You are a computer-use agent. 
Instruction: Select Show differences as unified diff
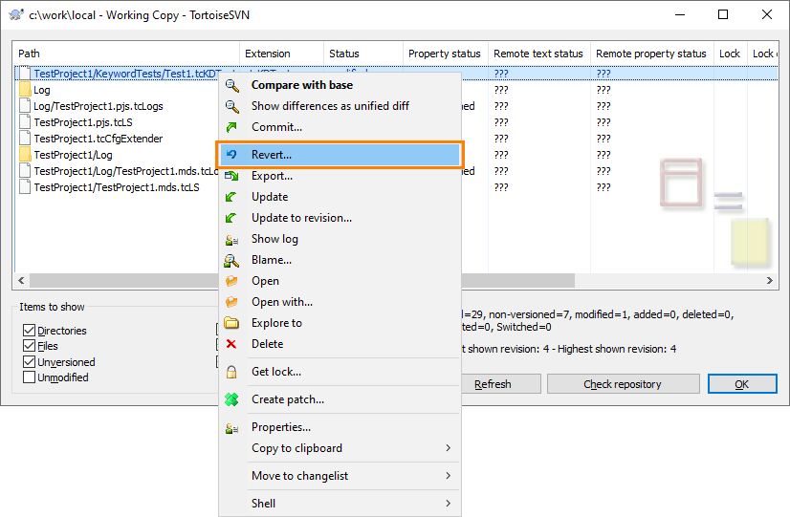pyautogui.click(x=340, y=106)
